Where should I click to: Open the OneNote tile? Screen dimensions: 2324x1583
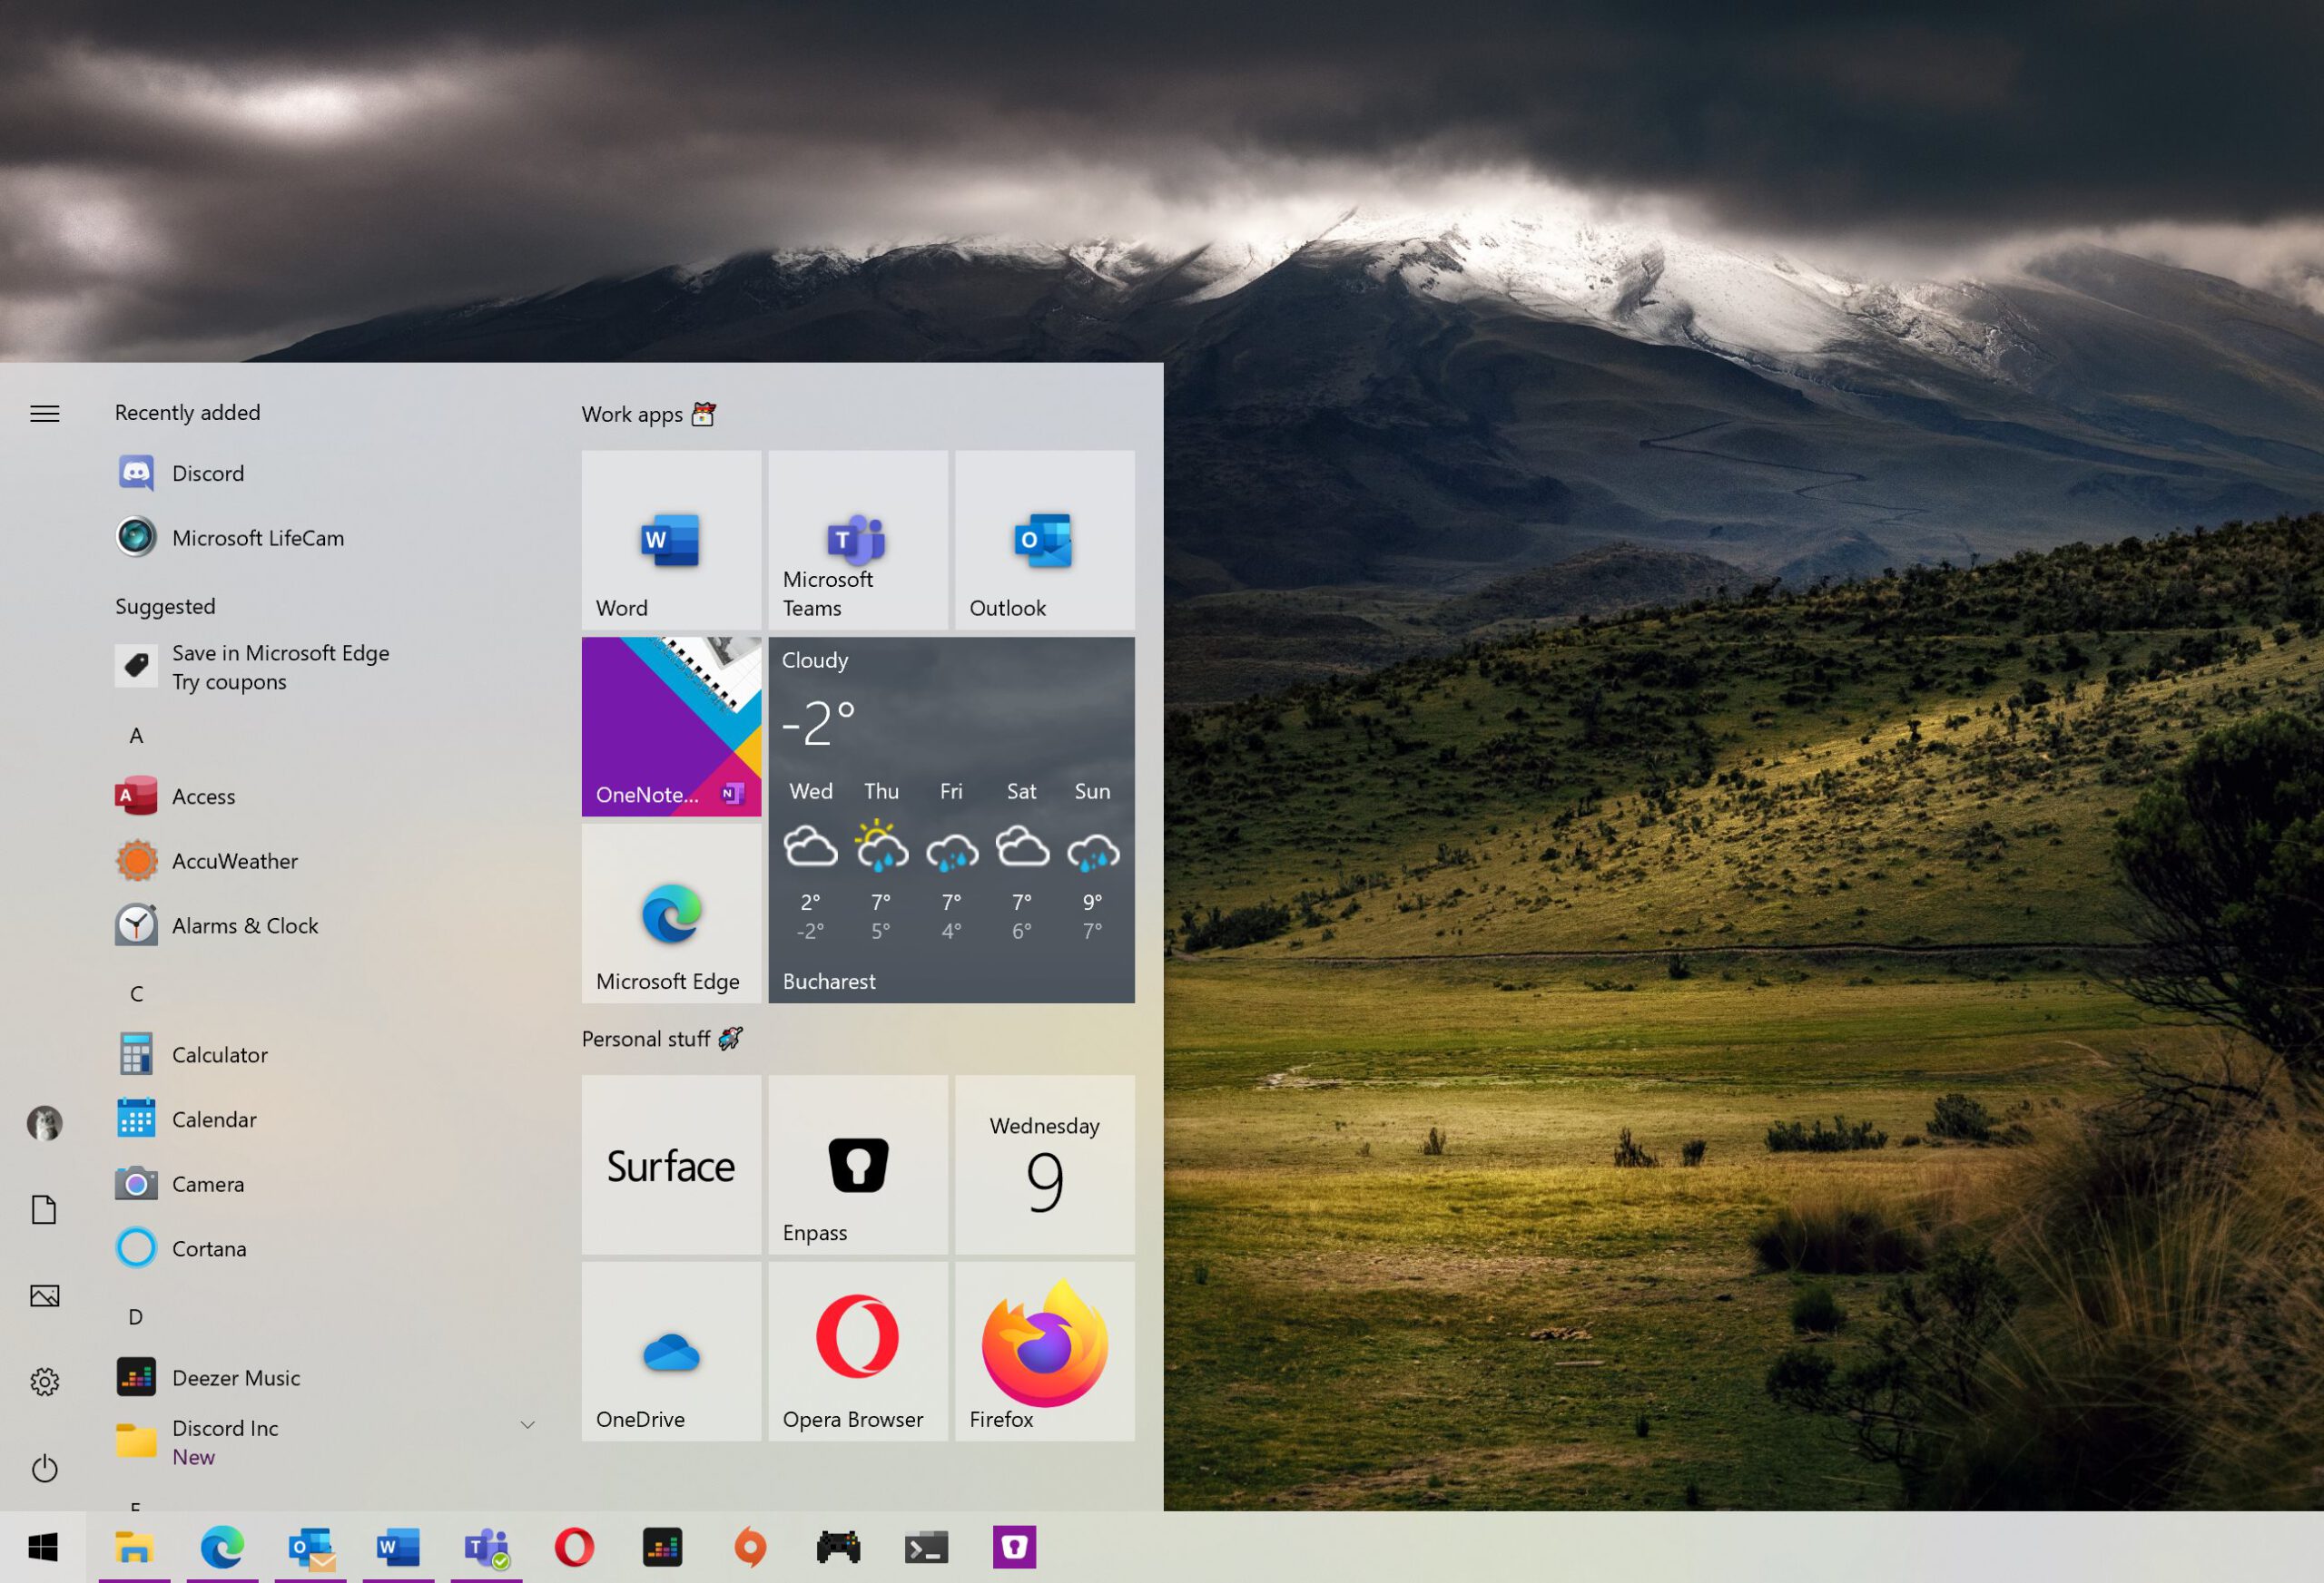click(671, 727)
